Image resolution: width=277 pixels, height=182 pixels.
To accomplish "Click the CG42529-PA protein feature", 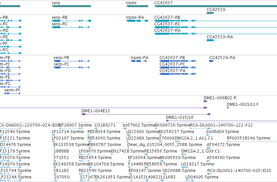I will point(212,61).
